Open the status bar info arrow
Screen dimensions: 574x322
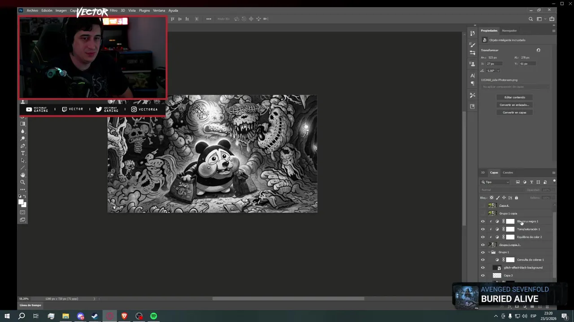tap(94, 299)
